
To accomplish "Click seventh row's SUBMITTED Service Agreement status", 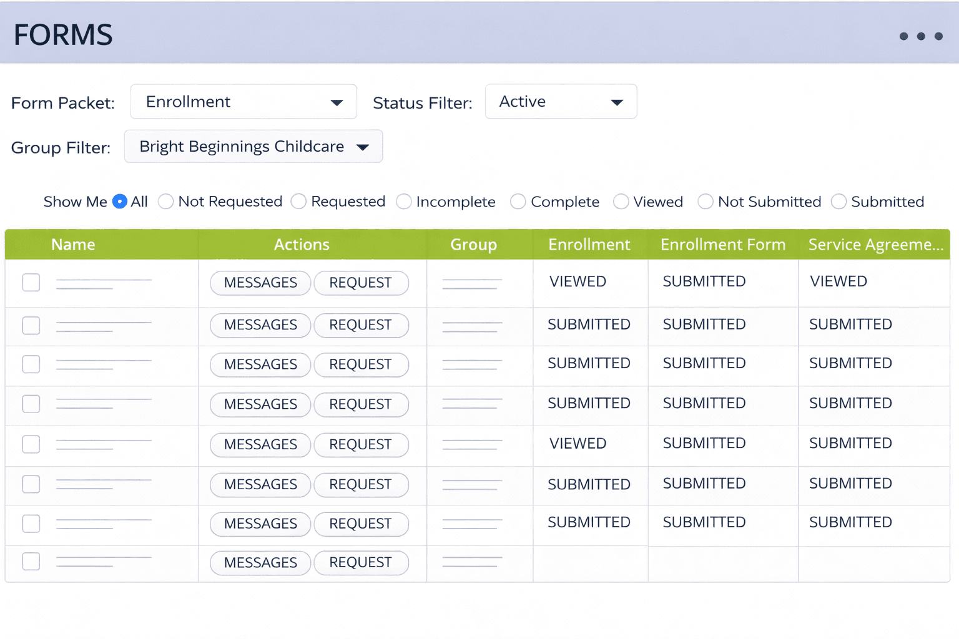I will 850,522.
